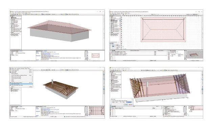This screenshot has width=213, height=129.
Task: Select the last radio option in the chimney-roof sidebar
Action: (11, 91)
